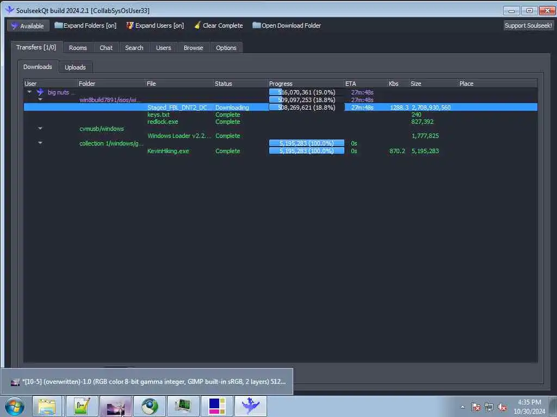Click the size value 2,708,930,560
This screenshot has width=557, height=417.
pyautogui.click(x=431, y=108)
